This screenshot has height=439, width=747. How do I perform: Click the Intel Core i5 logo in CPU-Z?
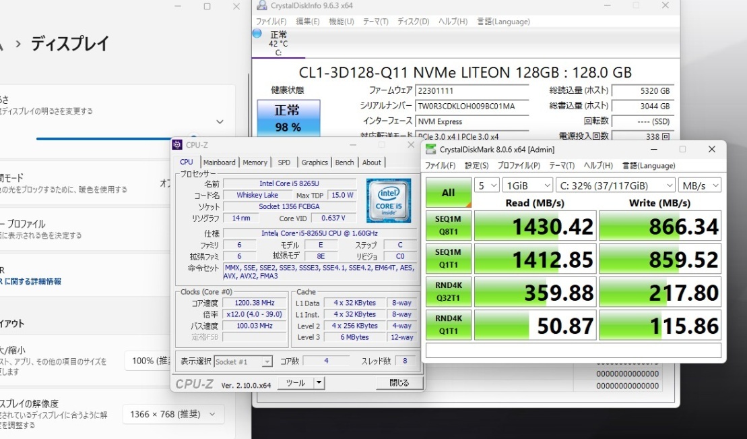[389, 201]
